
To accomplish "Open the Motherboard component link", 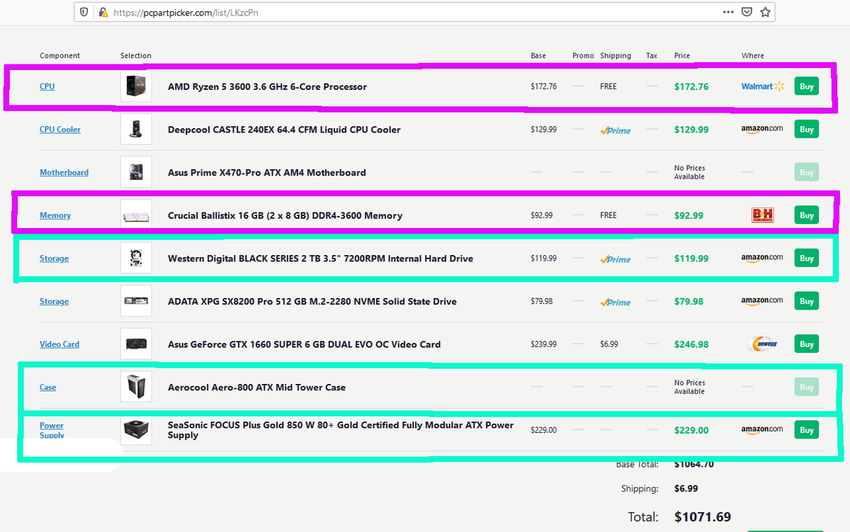I will [x=64, y=172].
